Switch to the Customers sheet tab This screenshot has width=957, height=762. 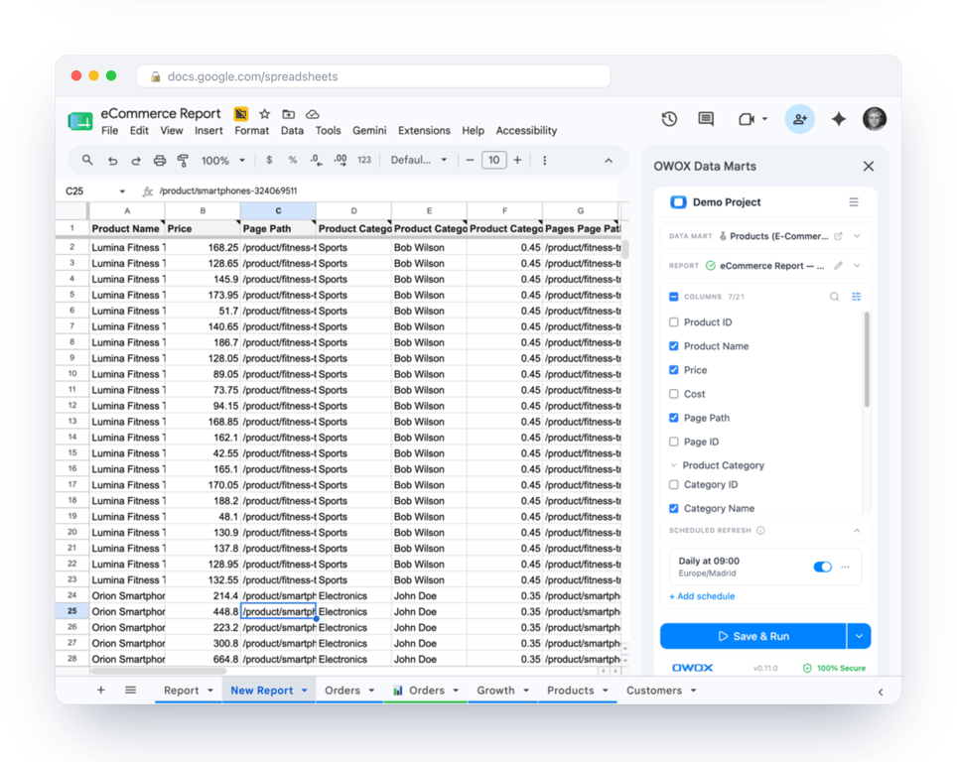(654, 690)
